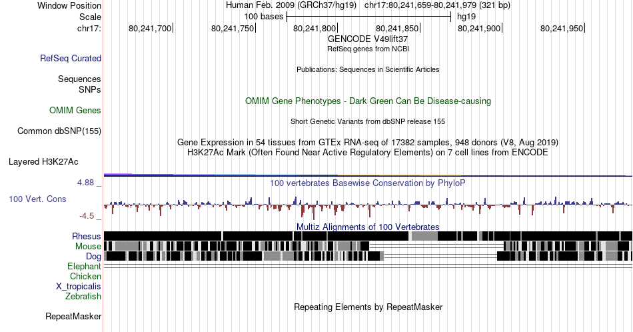Click the Layered H3K27Ac signal bar
This screenshot has height=332, width=633.
[x=368, y=175]
